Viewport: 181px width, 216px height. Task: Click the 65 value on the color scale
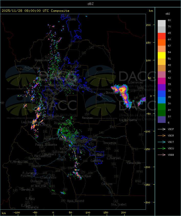tap(169, 33)
